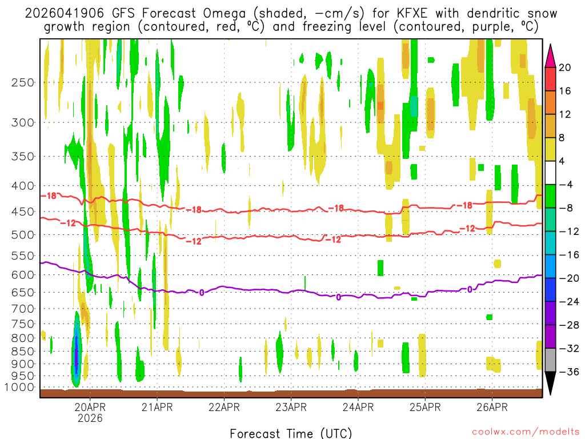Click the black down arrow below the colorbar

[551, 384]
